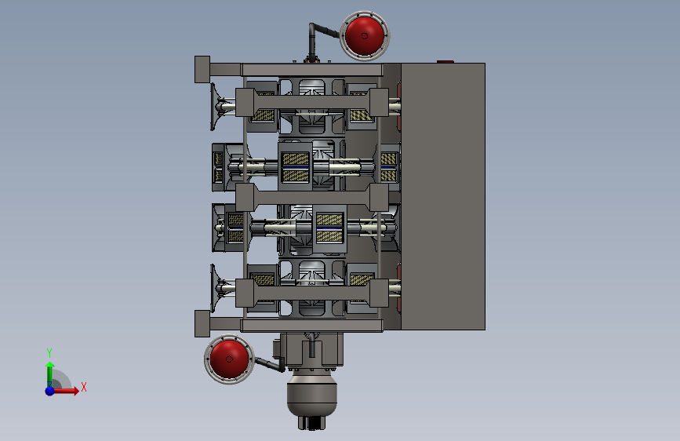Viewport: 680px width, 441px height.
Task: Select the large gray cover panel on right
Action: click(443, 196)
